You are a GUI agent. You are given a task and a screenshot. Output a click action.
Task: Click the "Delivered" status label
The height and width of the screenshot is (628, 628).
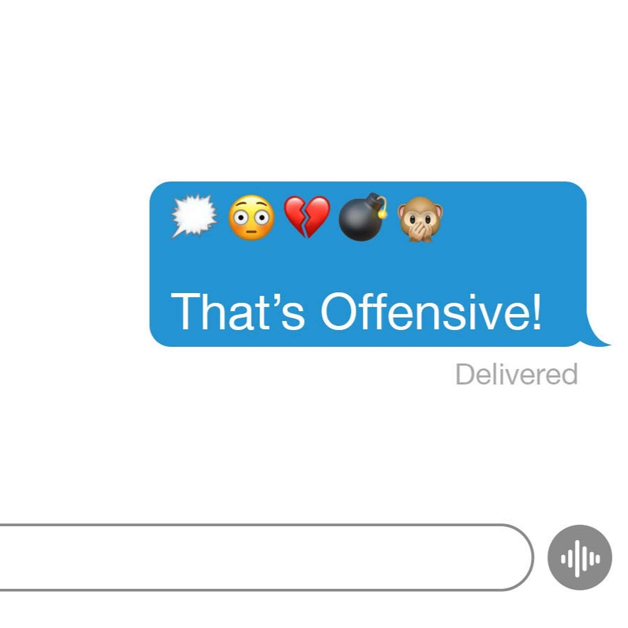pyautogui.click(x=516, y=374)
